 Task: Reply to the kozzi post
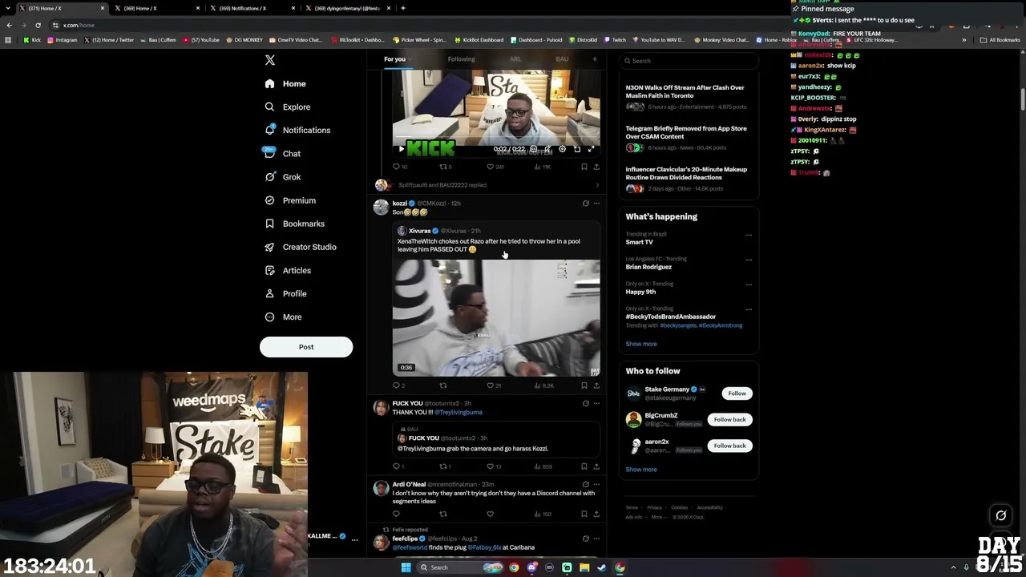tap(396, 385)
